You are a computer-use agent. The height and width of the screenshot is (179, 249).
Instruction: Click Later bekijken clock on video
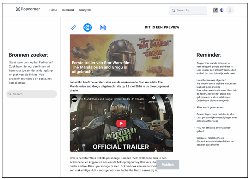pyautogui.click(x=153, y=98)
